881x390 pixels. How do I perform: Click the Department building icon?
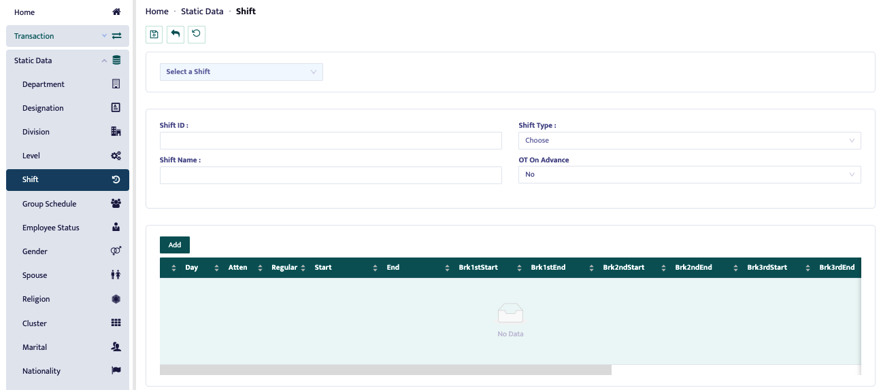(116, 84)
